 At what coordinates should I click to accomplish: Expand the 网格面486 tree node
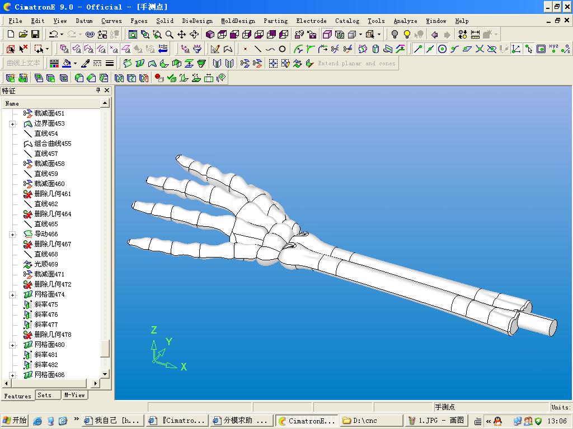coord(12,375)
